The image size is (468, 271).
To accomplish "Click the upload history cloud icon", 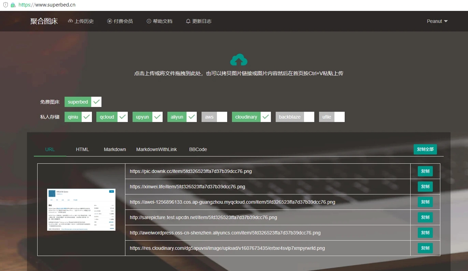I will coord(70,21).
